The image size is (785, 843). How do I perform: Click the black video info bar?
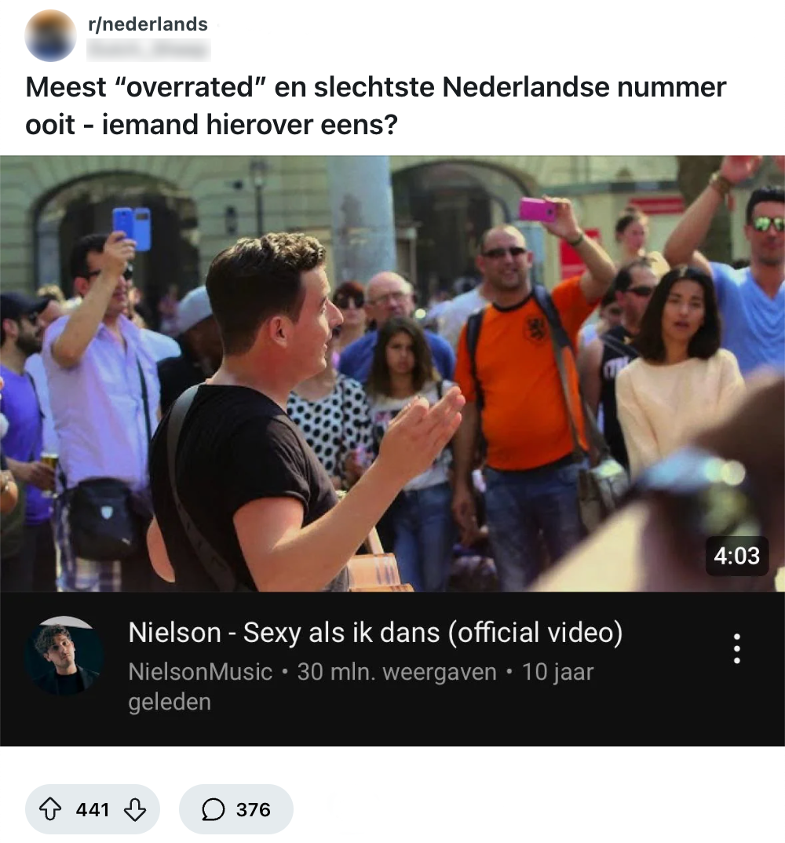pos(392,669)
